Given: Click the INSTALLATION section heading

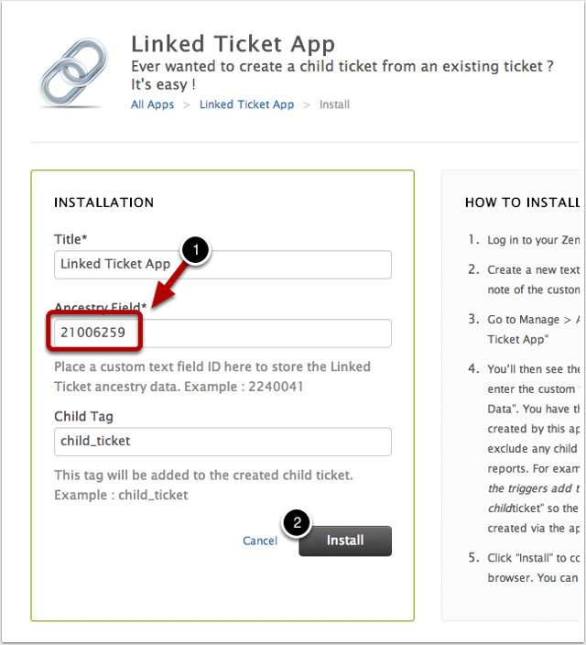Looking at the screenshot, I should [x=104, y=202].
